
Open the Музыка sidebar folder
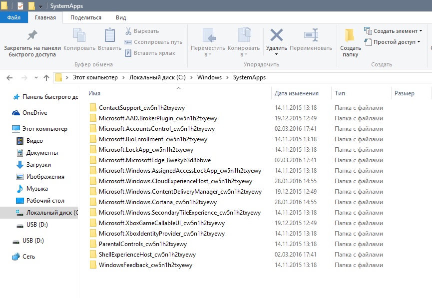click(32, 189)
